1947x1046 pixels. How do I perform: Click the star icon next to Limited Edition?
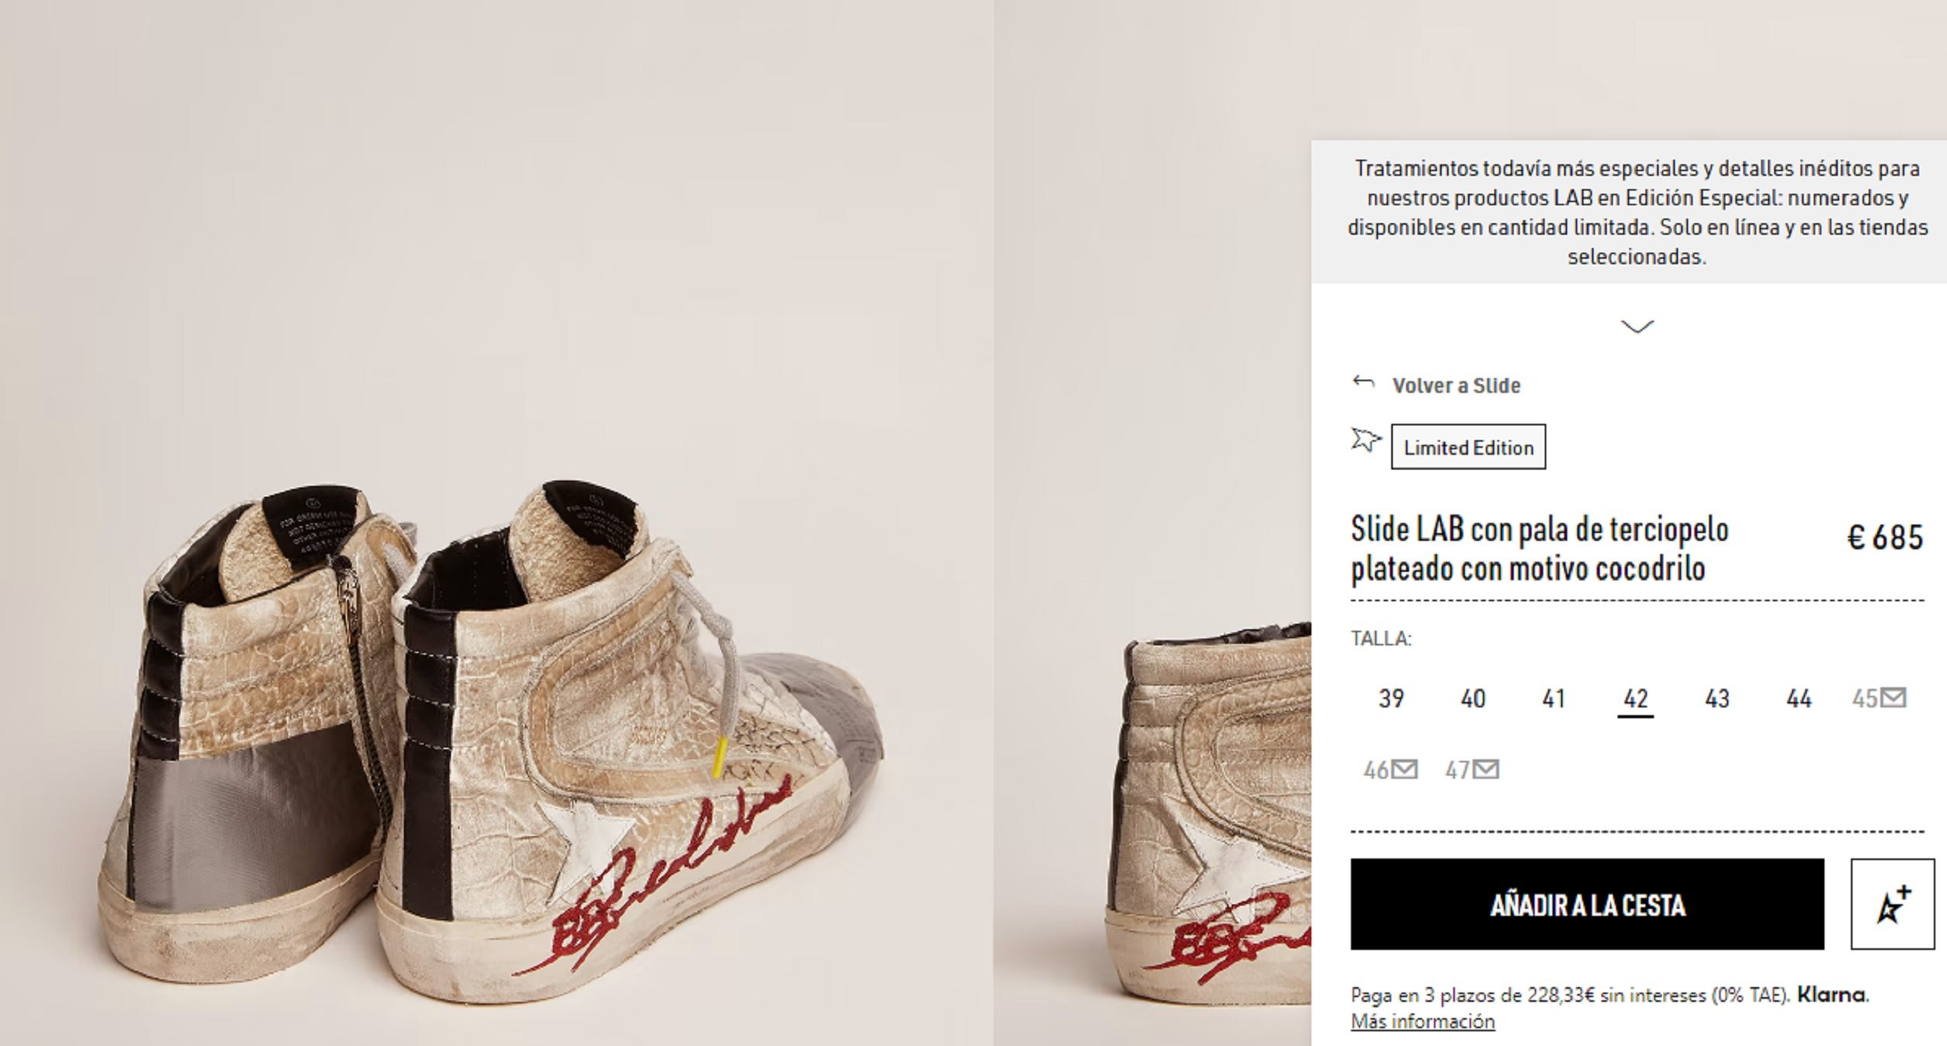pyautogui.click(x=1365, y=440)
